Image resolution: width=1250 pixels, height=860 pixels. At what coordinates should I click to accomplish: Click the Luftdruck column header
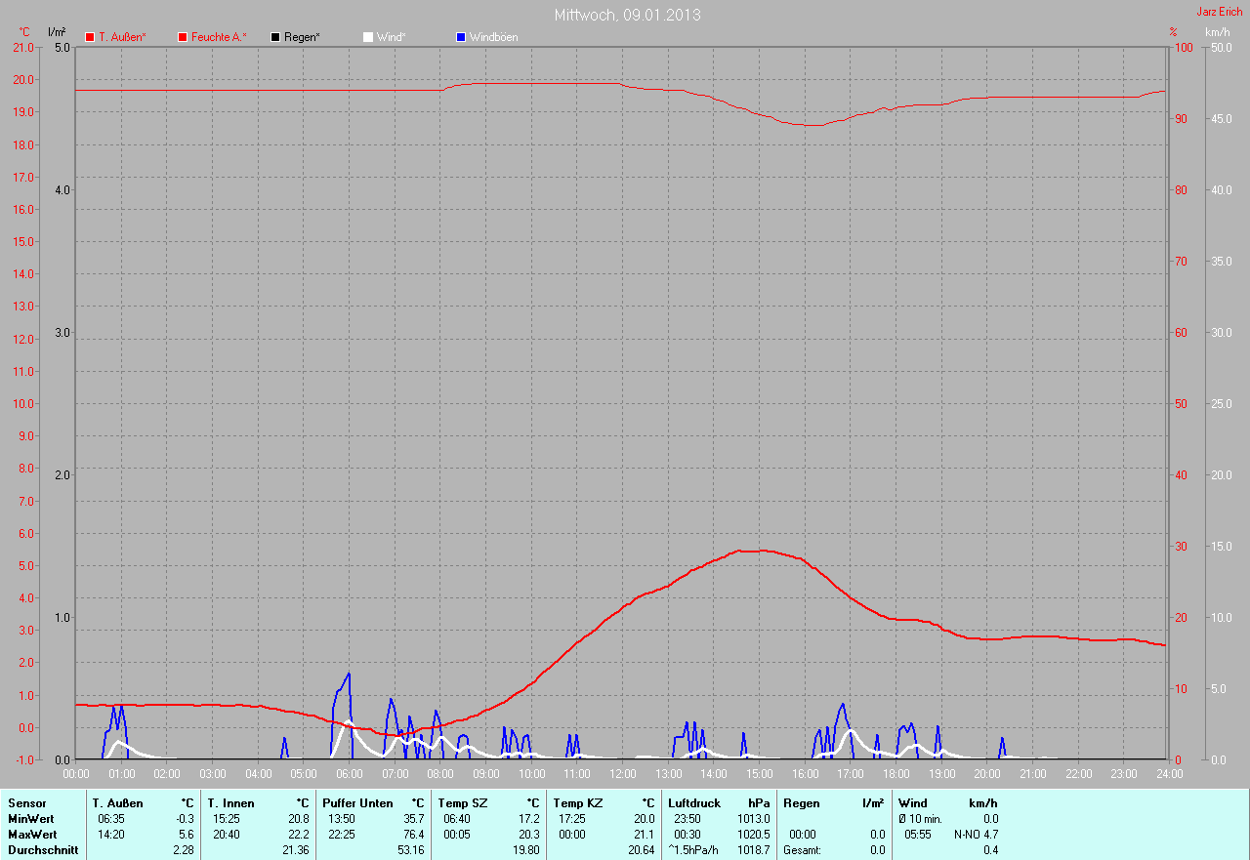pos(693,802)
